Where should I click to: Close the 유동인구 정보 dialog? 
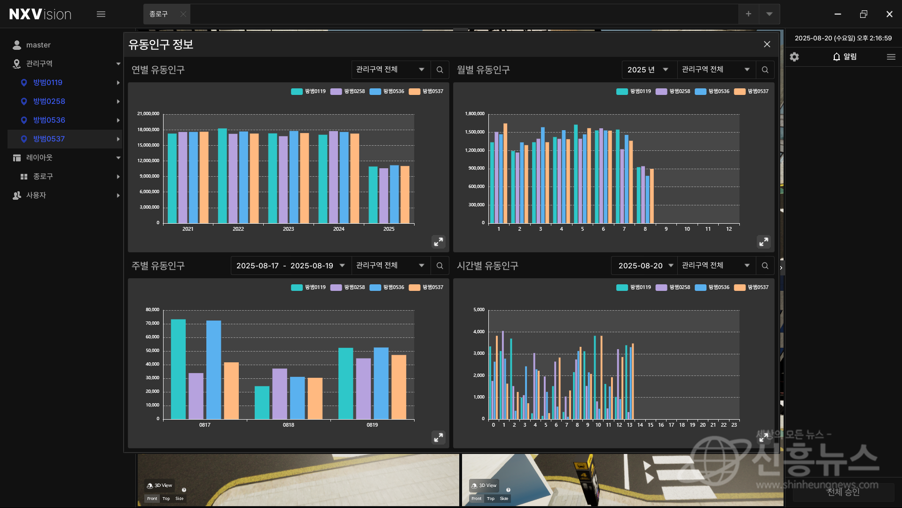point(767,44)
